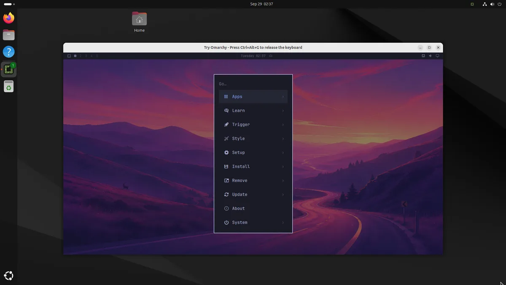This screenshot has width=506, height=285.
Task: Click the Waybar volume speaker icon
Action: (x=430, y=56)
